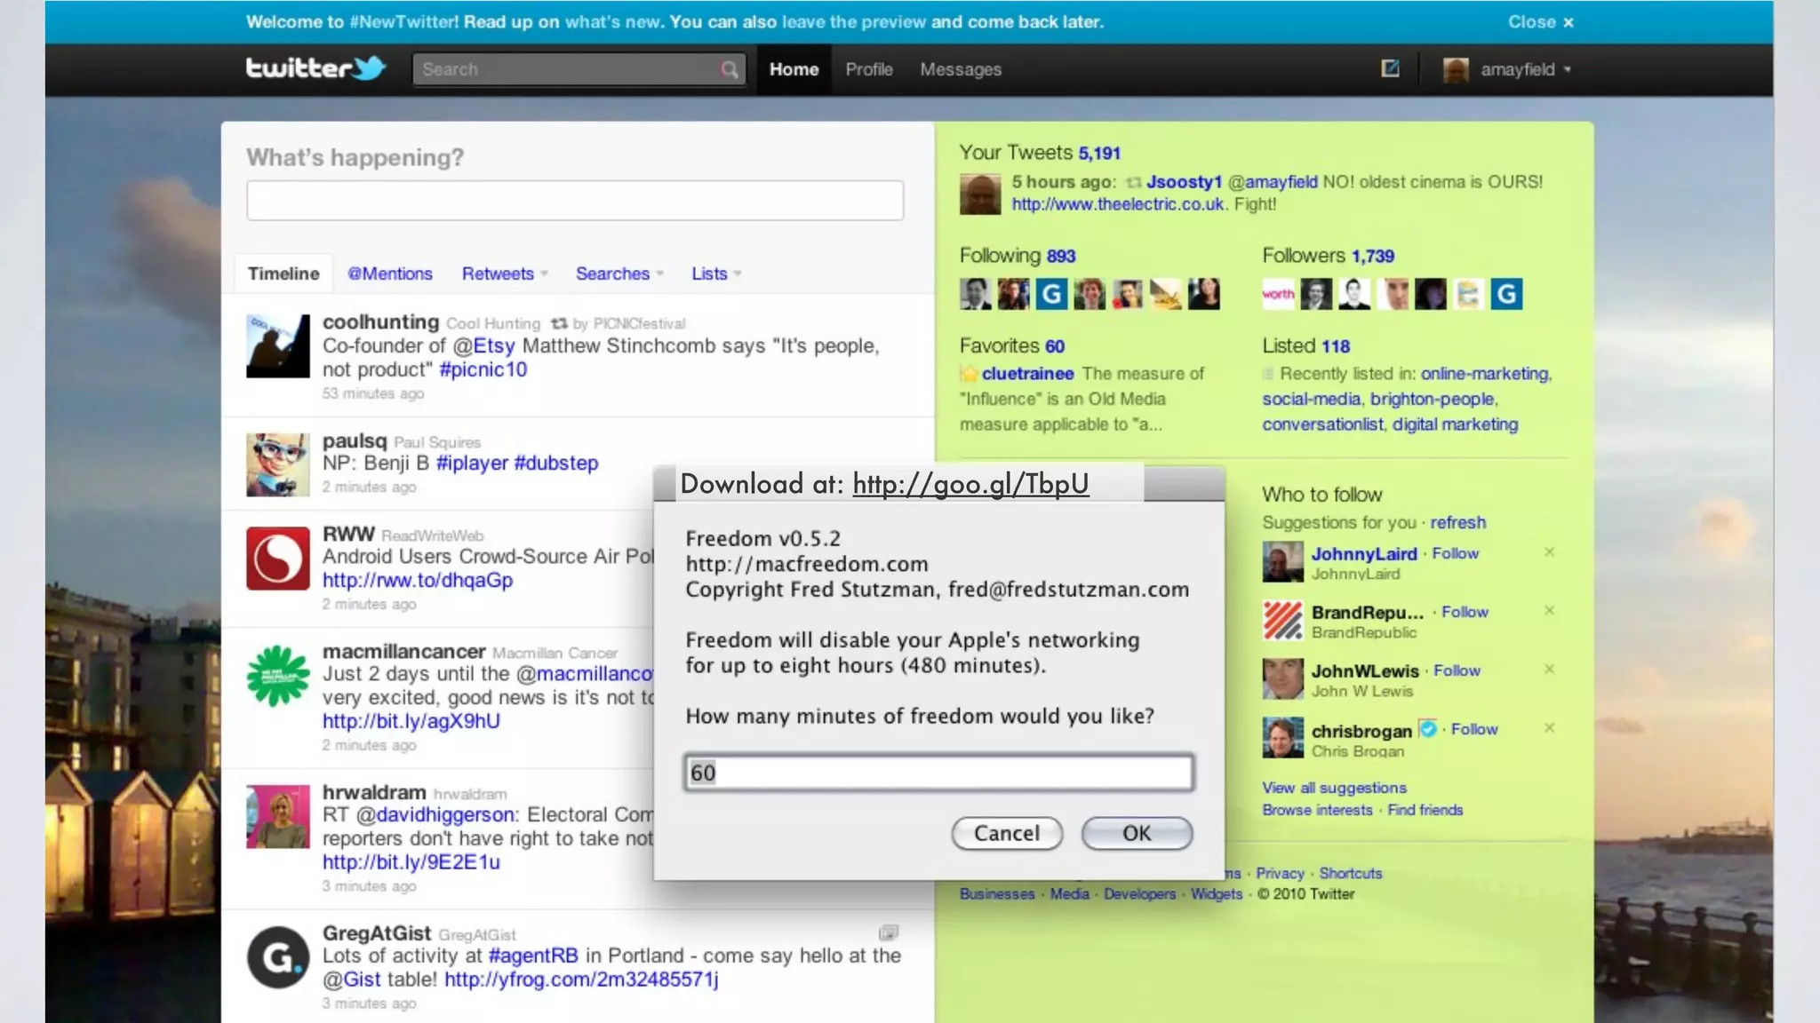
Task: Click Cancel in the Freedom dialog
Action: pyautogui.click(x=1007, y=833)
